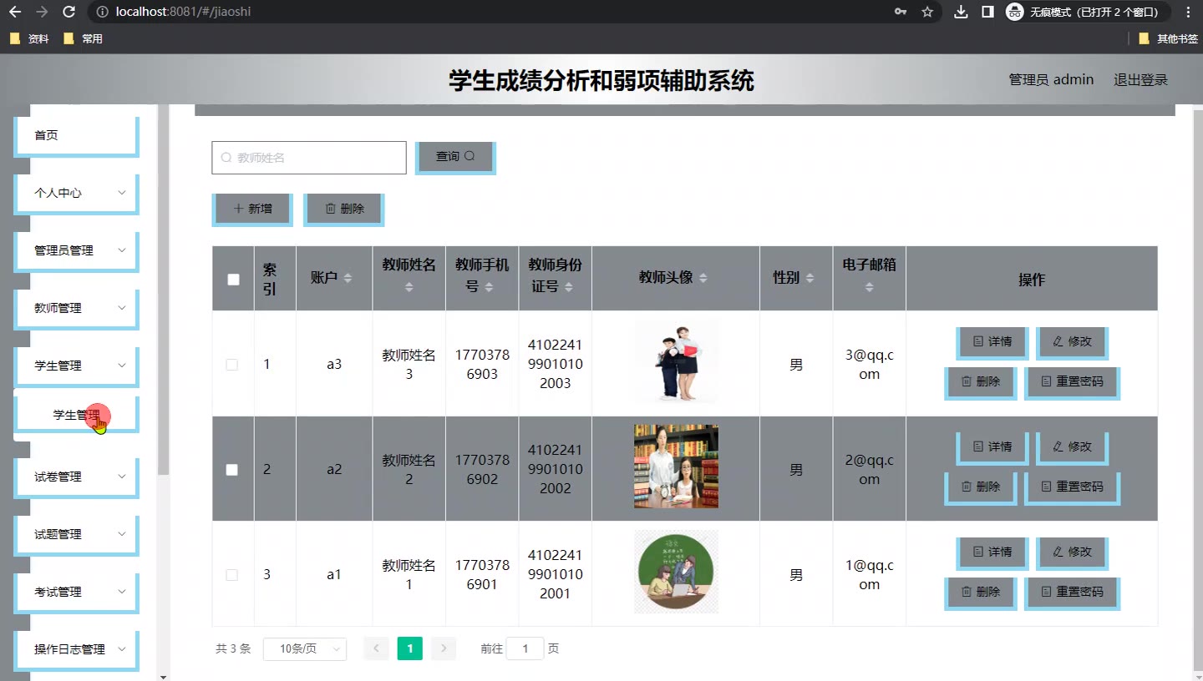
Task: Click the 前往 page number input
Action: pos(525,649)
